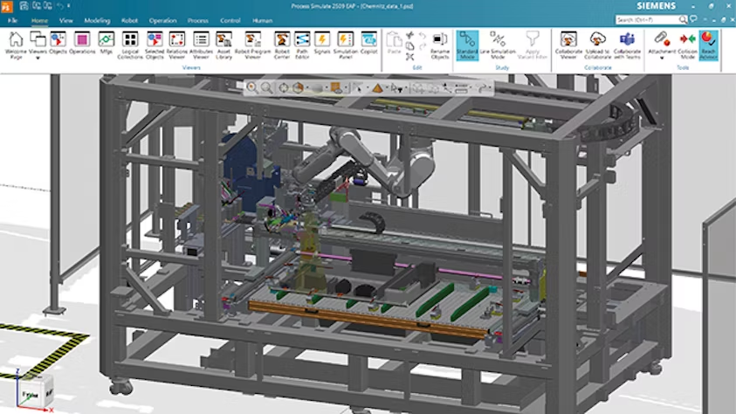736x414 pixels.
Task: Open the Welcome Page
Action: click(x=15, y=44)
